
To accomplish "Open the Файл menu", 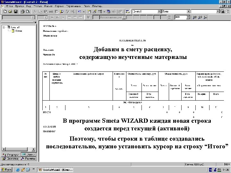I will point(9,6).
